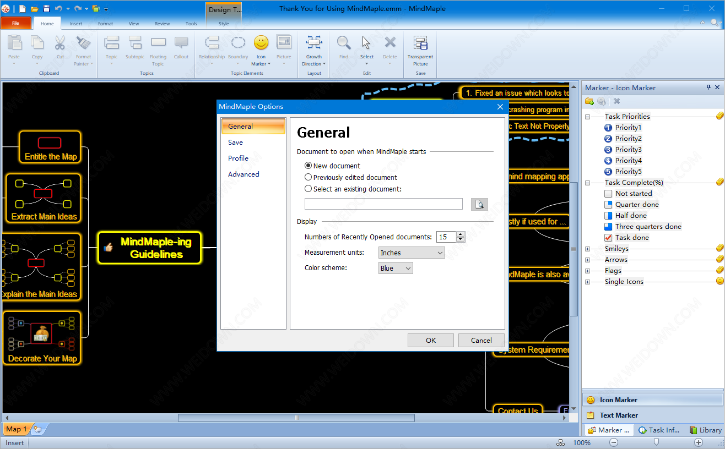Screen dimensions: 725x449
Task: Click the zoom slider handle in status bar
Action: click(656, 442)
